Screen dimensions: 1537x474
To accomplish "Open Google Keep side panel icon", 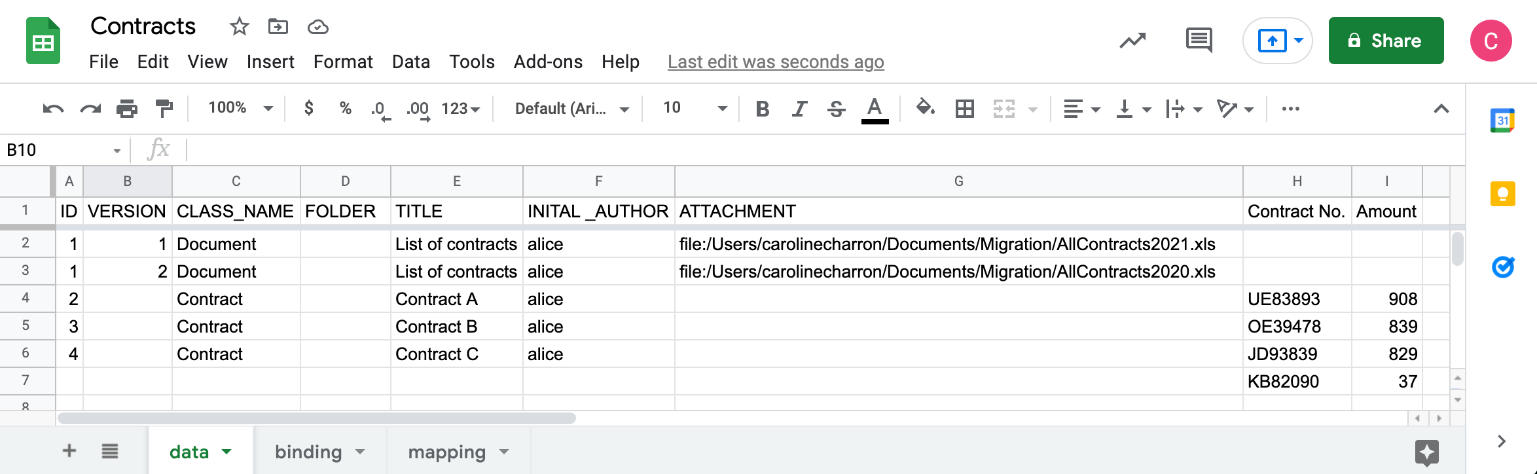I will 1502,194.
